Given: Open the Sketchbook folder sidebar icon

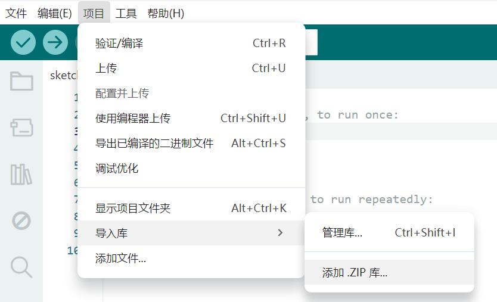Looking at the screenshot, I should (21, 81).
